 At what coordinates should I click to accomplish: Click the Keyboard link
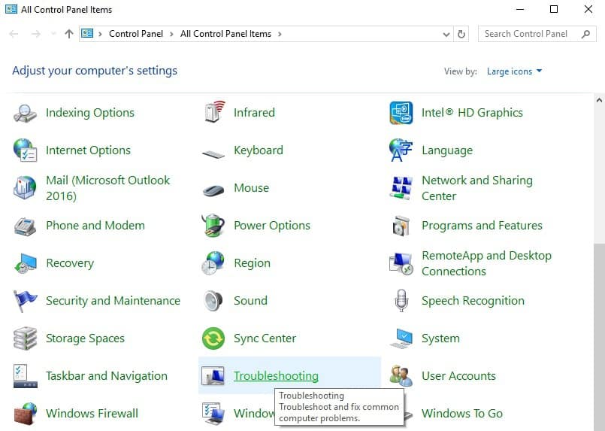259,150
